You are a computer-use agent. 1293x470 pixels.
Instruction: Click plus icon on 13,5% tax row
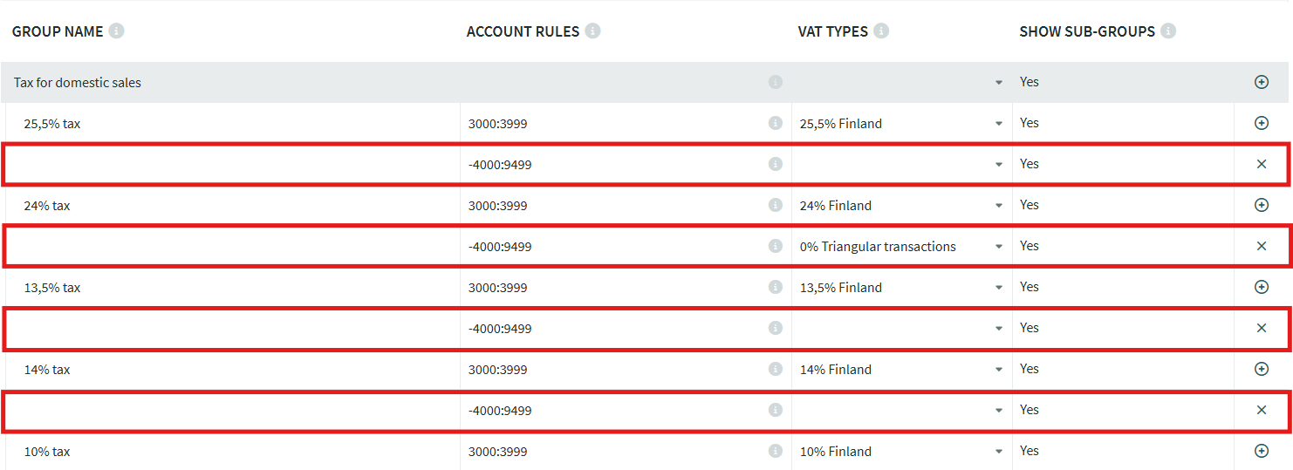pos(1261,287)
